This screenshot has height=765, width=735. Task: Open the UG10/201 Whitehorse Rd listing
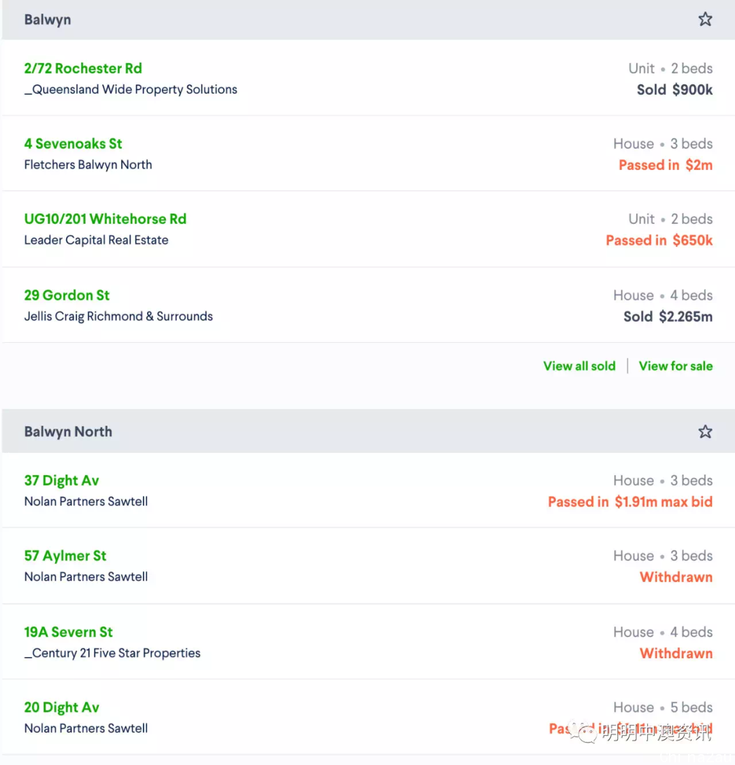point(105,219)
